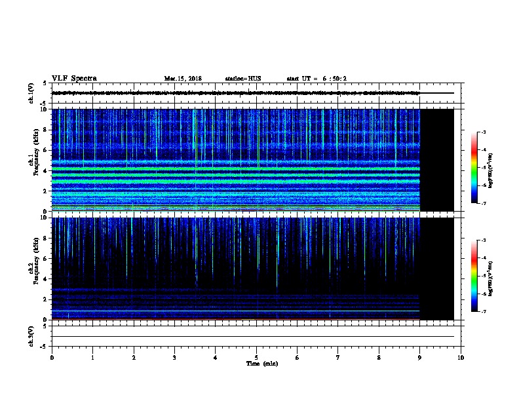
Task: Click the Time axis tick label "8"
Action: coord(379,358)
